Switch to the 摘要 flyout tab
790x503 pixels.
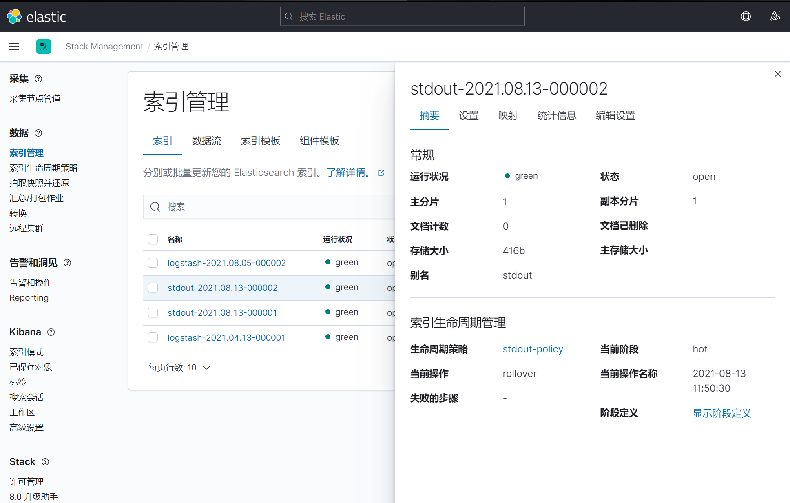(x=429, y=115)
